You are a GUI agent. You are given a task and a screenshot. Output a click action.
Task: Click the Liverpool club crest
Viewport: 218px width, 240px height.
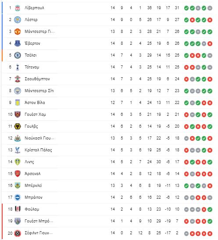tap(18, 8)
